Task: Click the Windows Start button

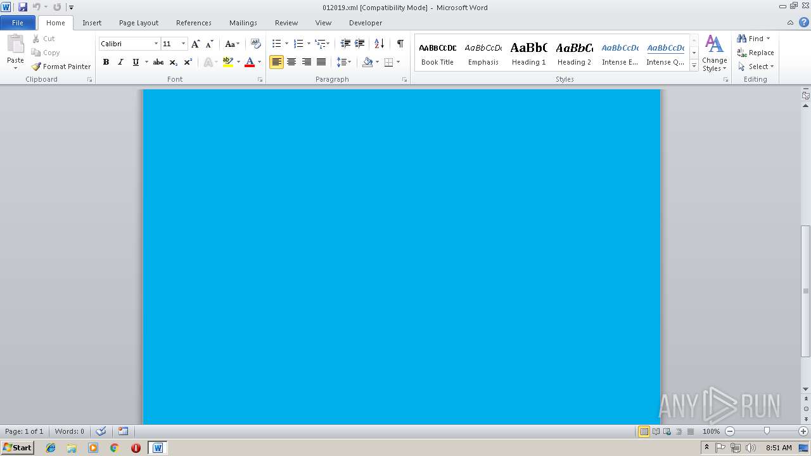Action: tap(17, 448)
